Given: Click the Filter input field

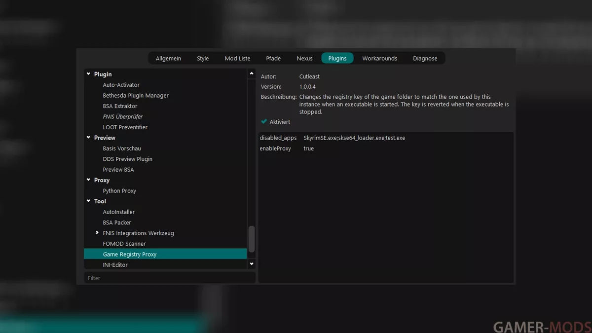Looking at the screenshot, I should 169,278.
